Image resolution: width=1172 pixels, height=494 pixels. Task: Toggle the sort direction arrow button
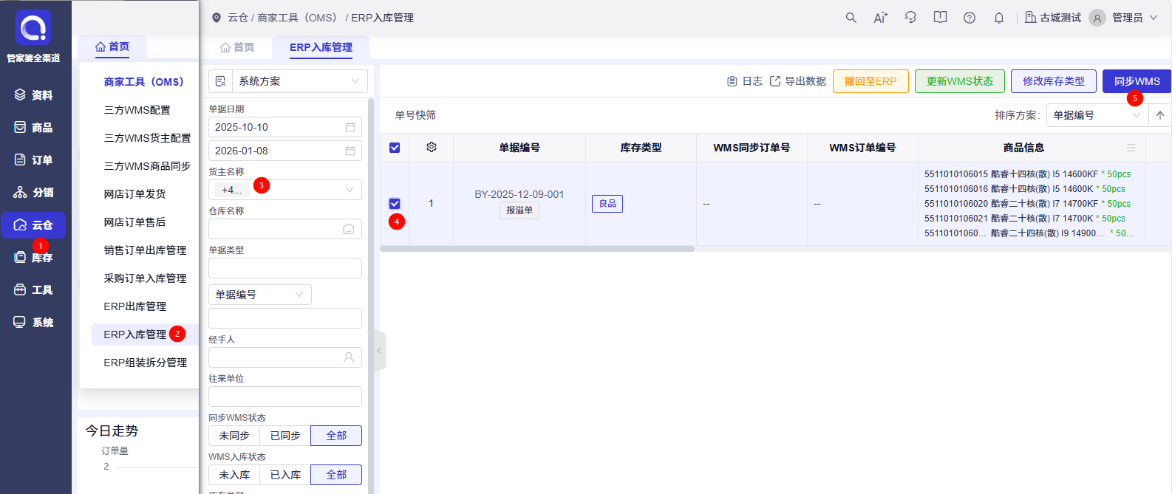tap(1160, 115)
